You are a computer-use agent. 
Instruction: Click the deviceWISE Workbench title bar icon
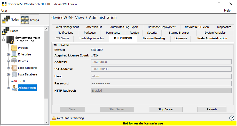pos(4,4)
